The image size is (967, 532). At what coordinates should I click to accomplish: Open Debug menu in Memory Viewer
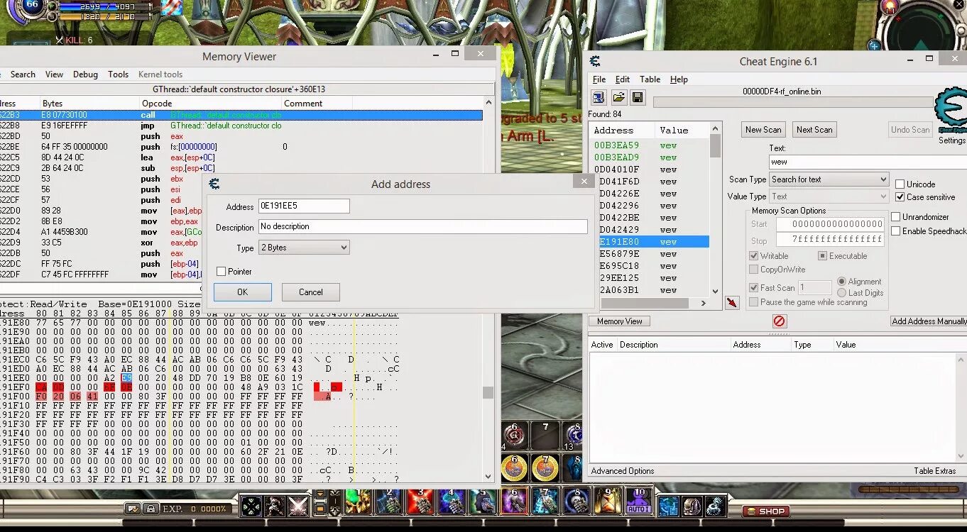click(x=85, y=74)
